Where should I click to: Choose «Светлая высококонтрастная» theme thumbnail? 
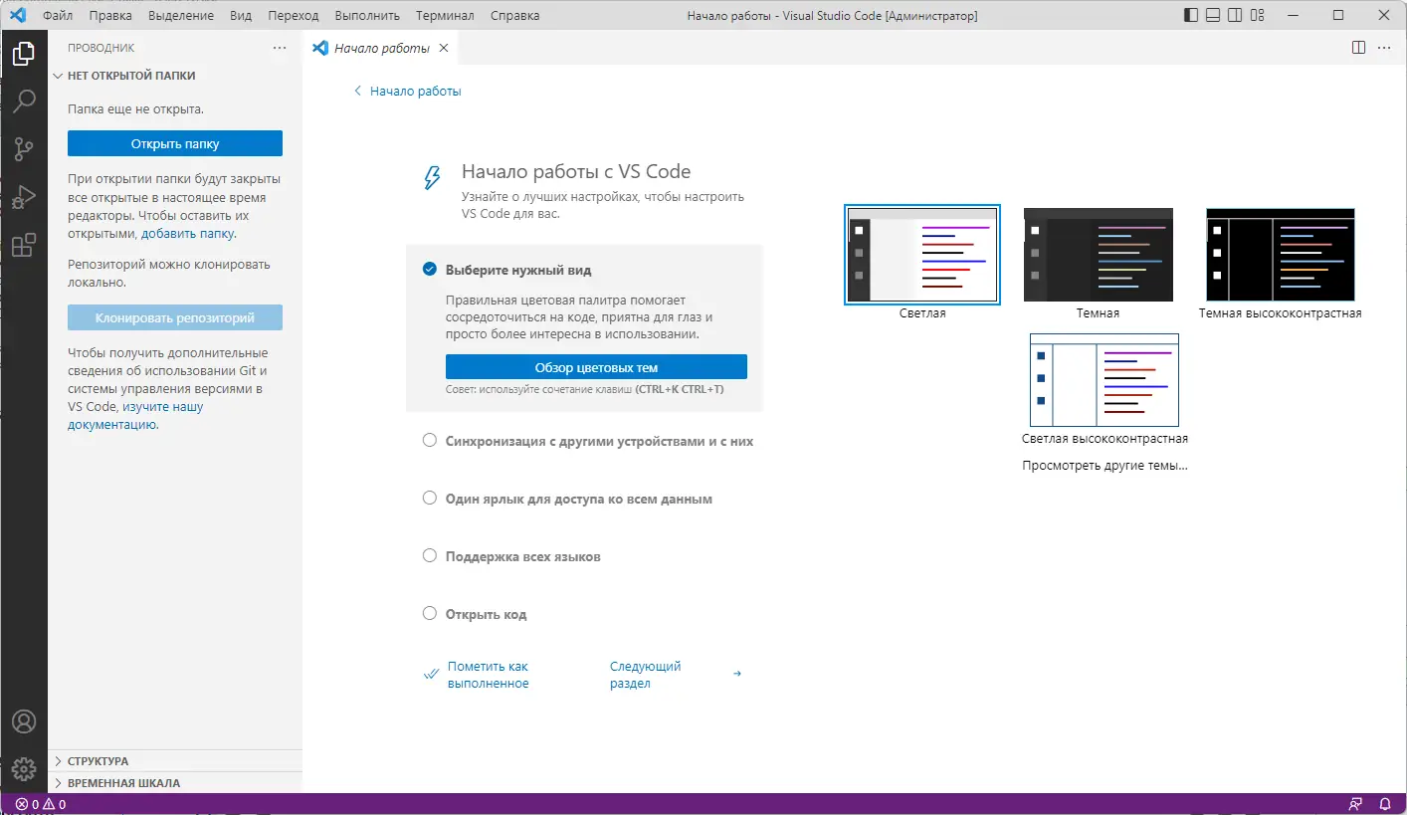click(x=1105, y=380)
